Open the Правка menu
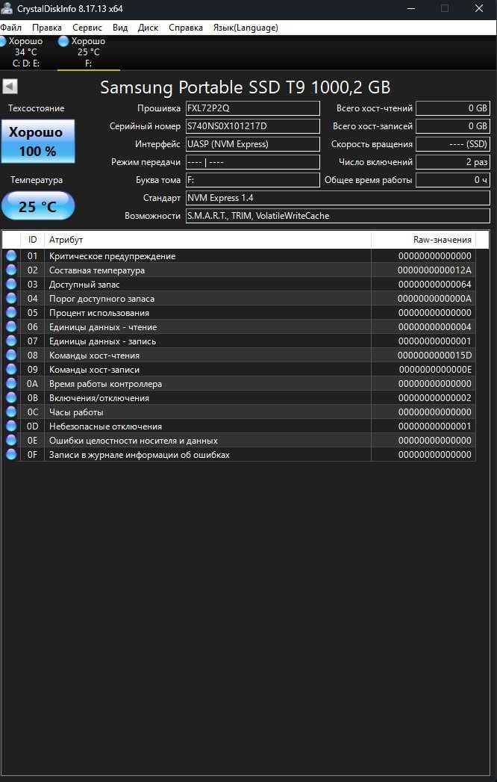Image resolution: width=497 pixels, height=782 pixels. [47, 28]
